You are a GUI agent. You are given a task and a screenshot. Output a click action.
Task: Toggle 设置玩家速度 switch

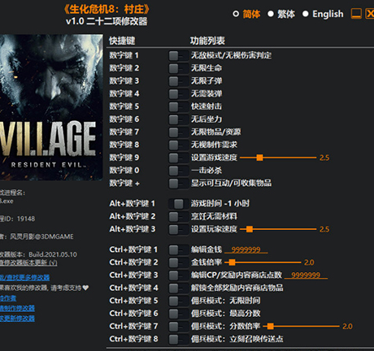(178, 229)
